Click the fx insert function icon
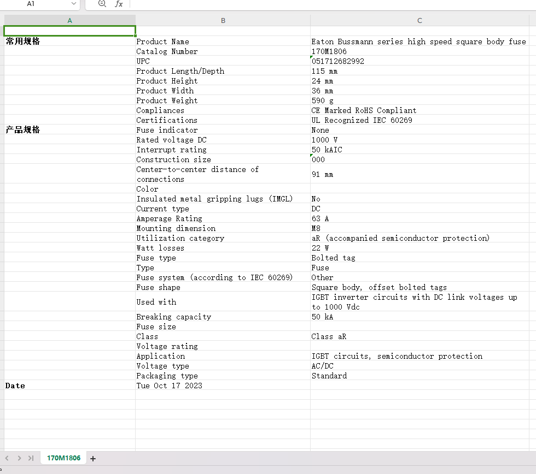 pyautogui.click(x=119, y=3)
